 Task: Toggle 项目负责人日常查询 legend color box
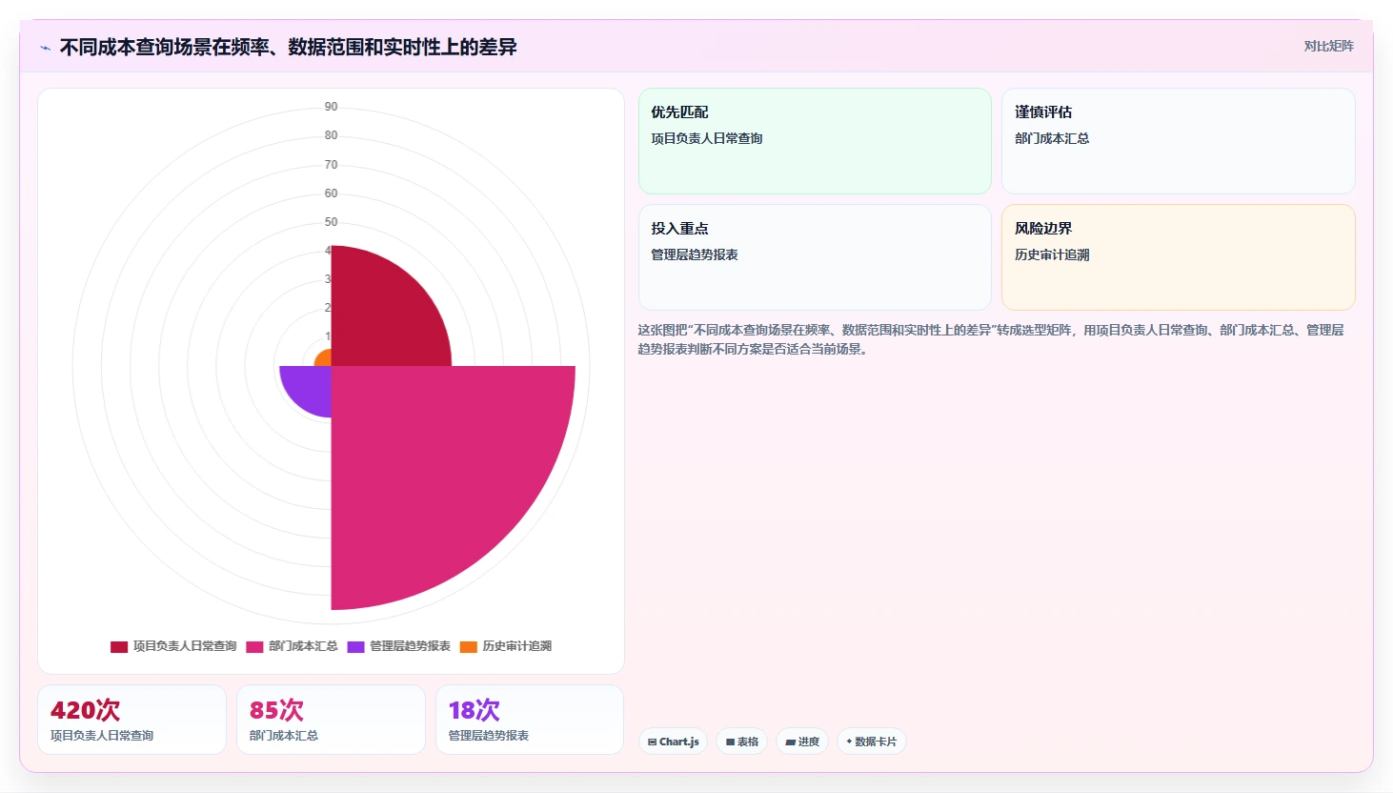119,646
